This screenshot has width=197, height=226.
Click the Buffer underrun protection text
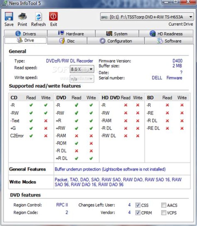(x=110, y=169)
